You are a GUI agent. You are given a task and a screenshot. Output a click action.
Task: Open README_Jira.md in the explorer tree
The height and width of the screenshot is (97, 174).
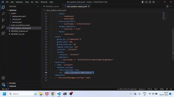(x=18, y=34)
